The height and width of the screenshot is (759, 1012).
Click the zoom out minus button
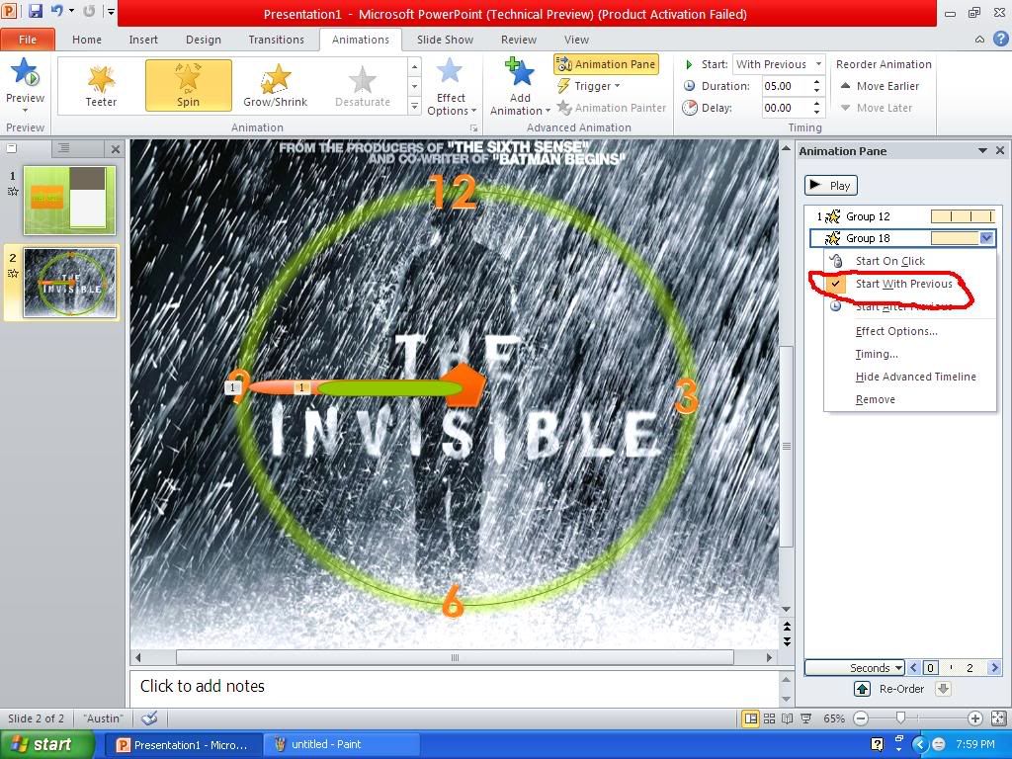point(861,717)
